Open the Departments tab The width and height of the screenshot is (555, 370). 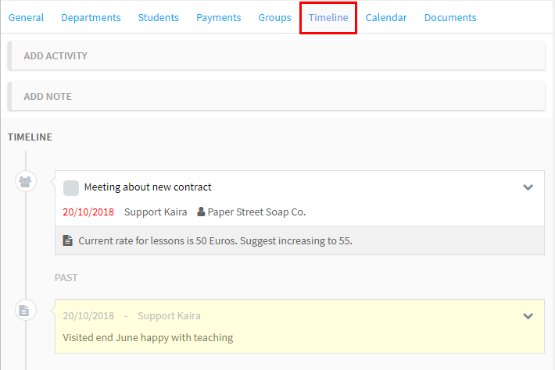(91, 18)
